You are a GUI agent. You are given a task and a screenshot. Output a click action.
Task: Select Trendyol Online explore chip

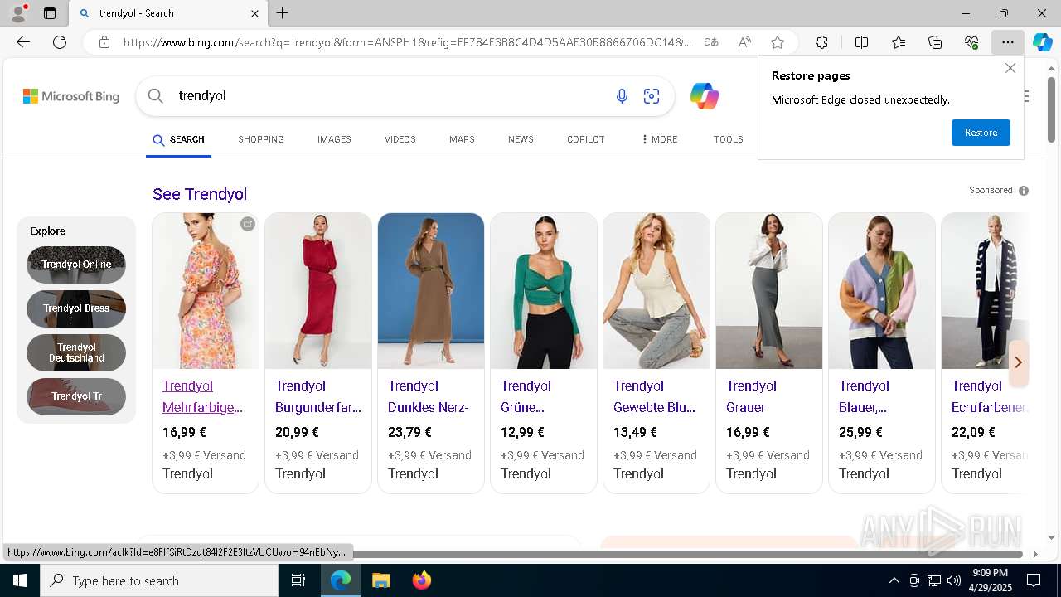coord(76,265)
